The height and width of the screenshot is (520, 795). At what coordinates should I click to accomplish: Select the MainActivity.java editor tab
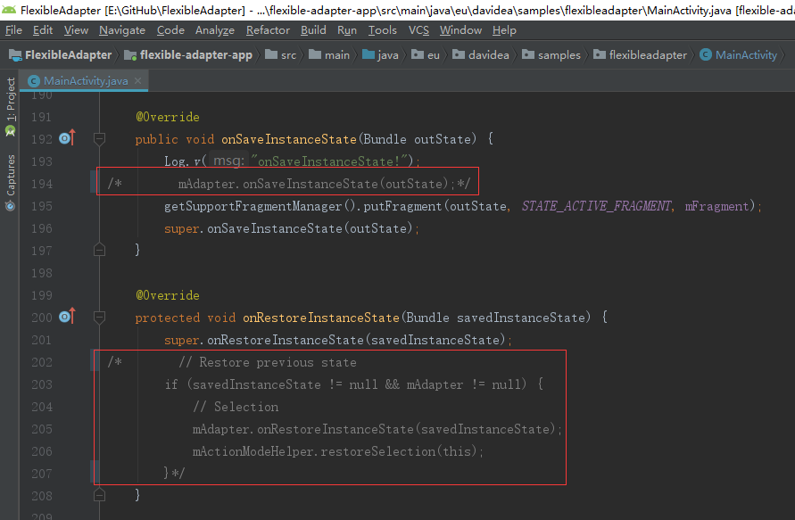click(x=84, y=80)
